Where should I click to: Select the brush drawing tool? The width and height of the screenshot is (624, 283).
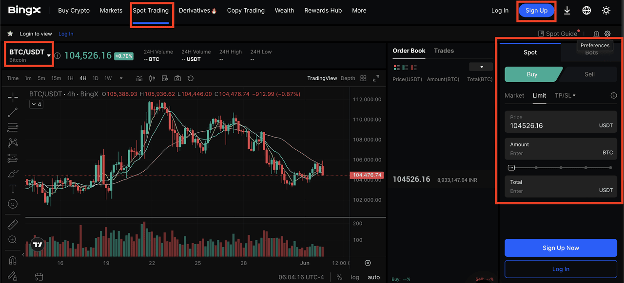13,174
